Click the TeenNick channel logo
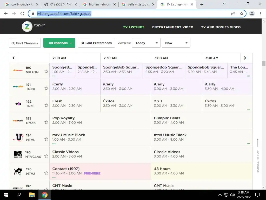This screenshot has width=266, height=200. (x=18, y=86)
